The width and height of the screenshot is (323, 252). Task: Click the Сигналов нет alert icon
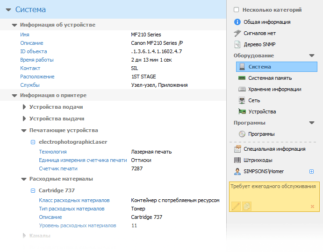pos(237,33)
